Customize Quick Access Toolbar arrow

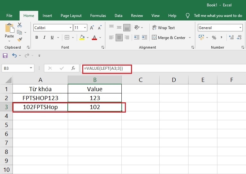click(39, 55)
